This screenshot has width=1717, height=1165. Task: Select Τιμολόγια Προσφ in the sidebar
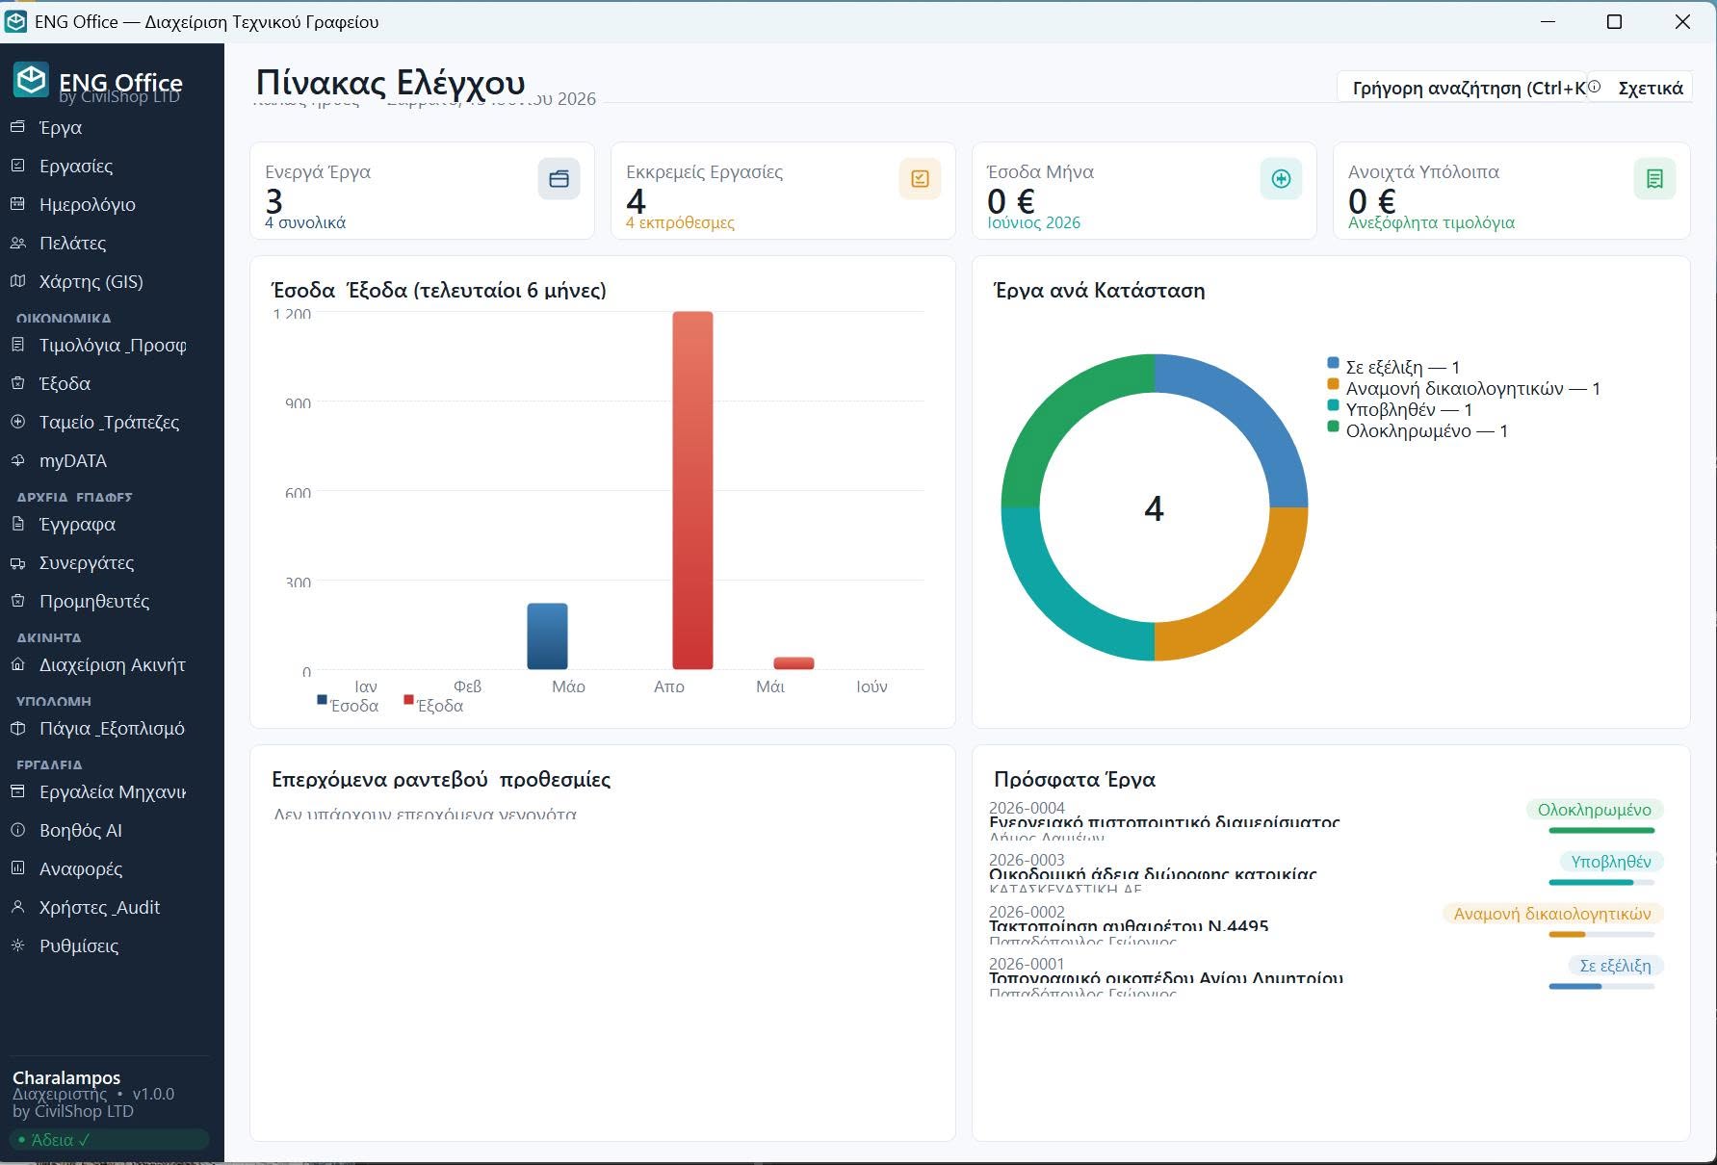pyautogui.click(x=112, y=345)
